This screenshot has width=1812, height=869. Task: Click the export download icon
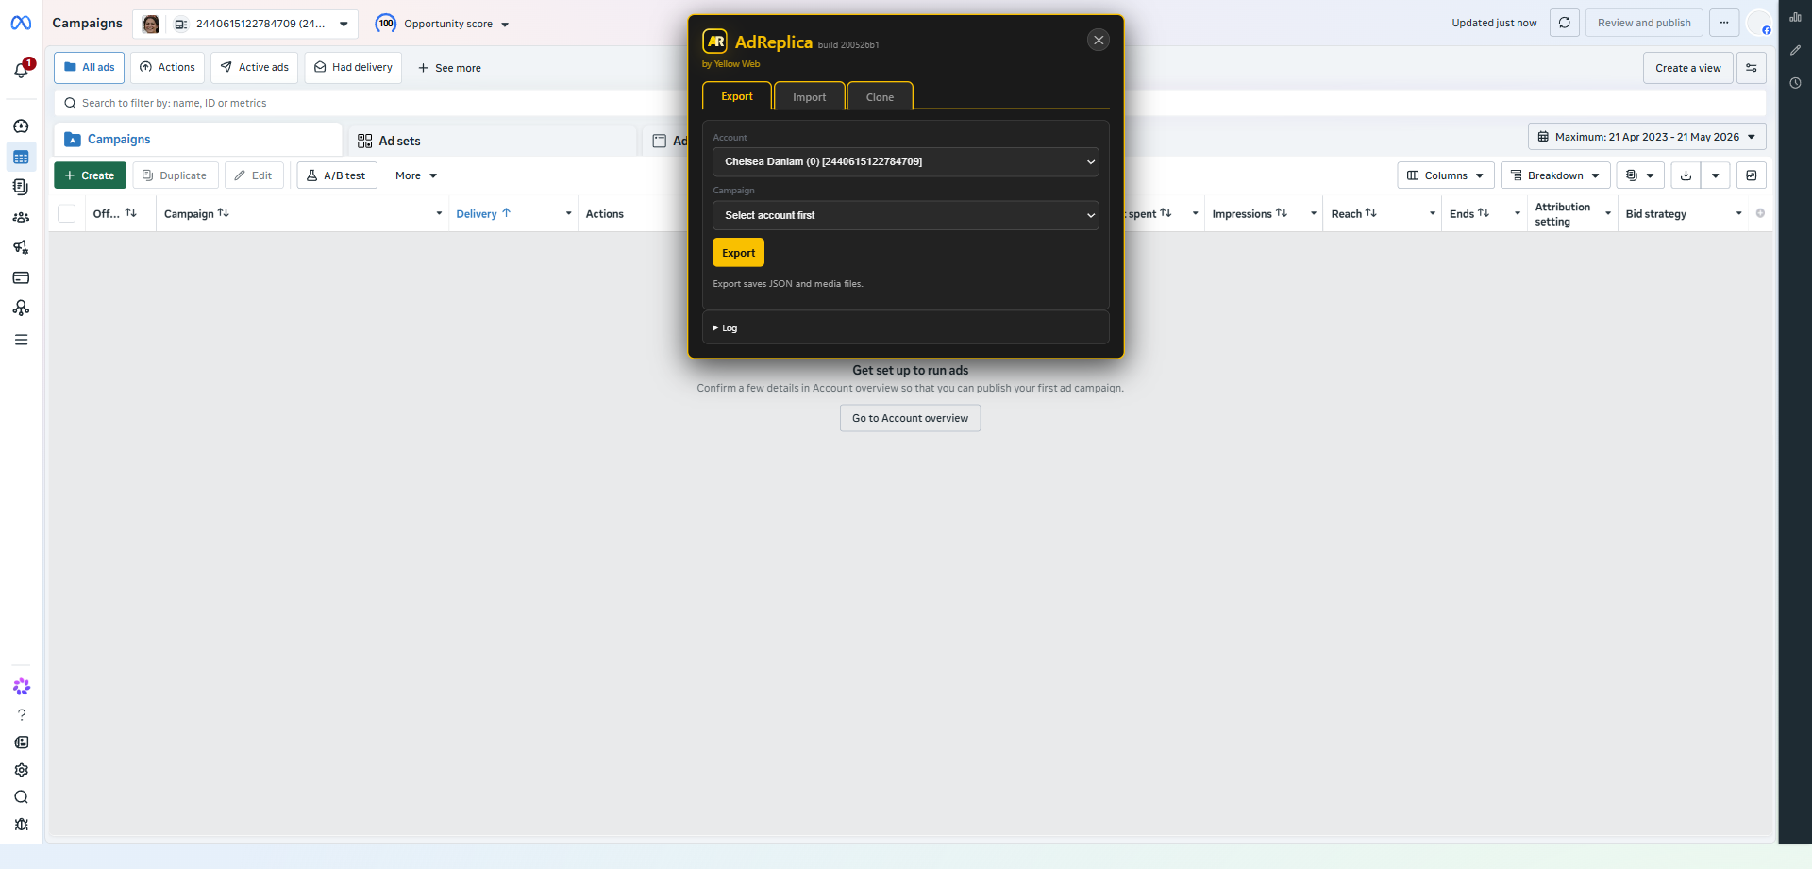(x=1686, y=175)
